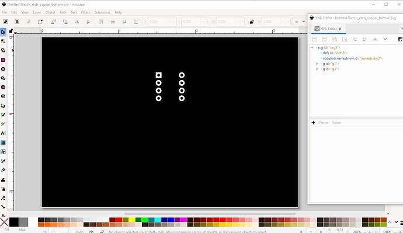Image resolution: width=403 pixels, height=233 pixels.
Task: Open the Filters menu
Action: coord(86,12)
